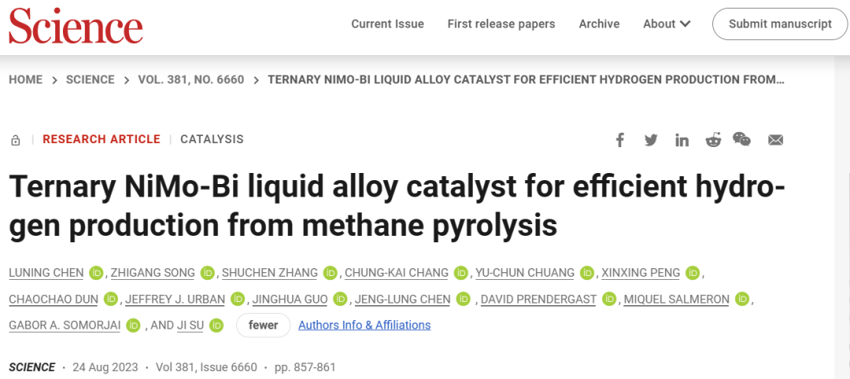Share article on LinkedIn icon

point(682,140)
